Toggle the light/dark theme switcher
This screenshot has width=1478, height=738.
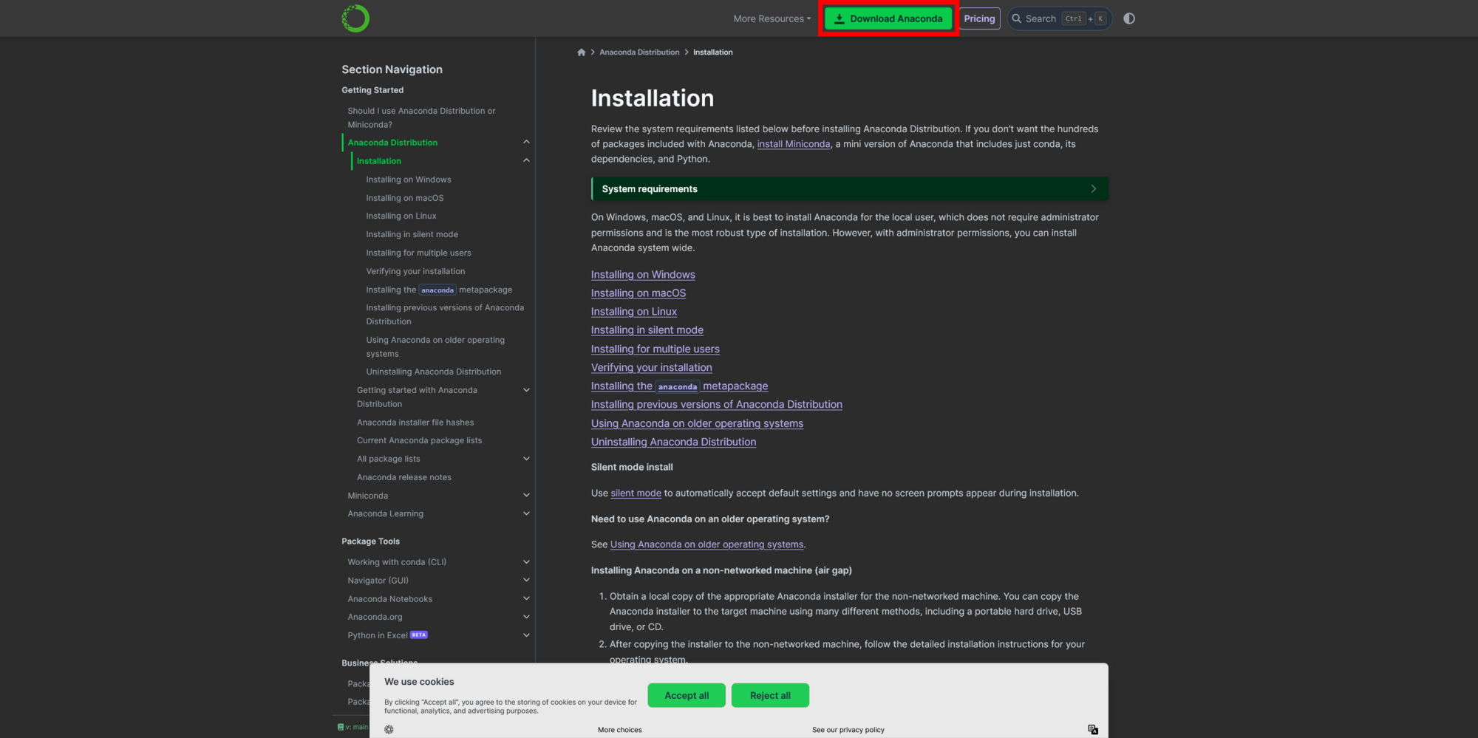[x=1129, y=18]
